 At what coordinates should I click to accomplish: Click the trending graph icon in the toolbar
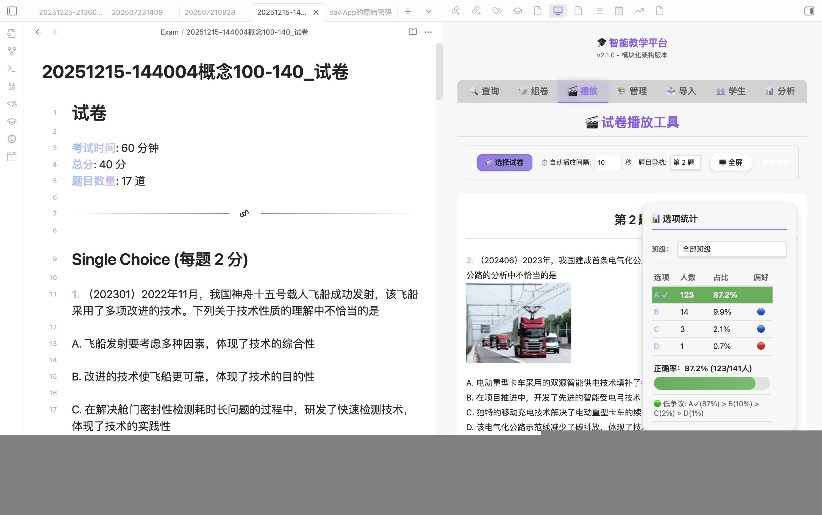click(639, 11)
